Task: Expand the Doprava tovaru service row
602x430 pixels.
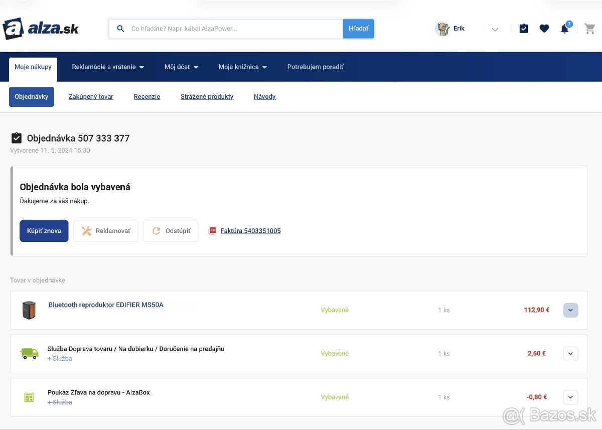Action: (570, 354)
